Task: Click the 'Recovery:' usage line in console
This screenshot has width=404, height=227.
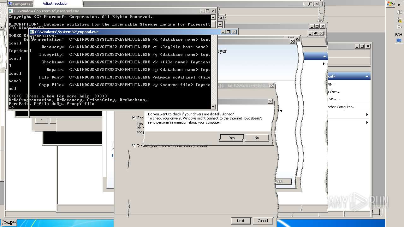Action: (x=125, y=47)
